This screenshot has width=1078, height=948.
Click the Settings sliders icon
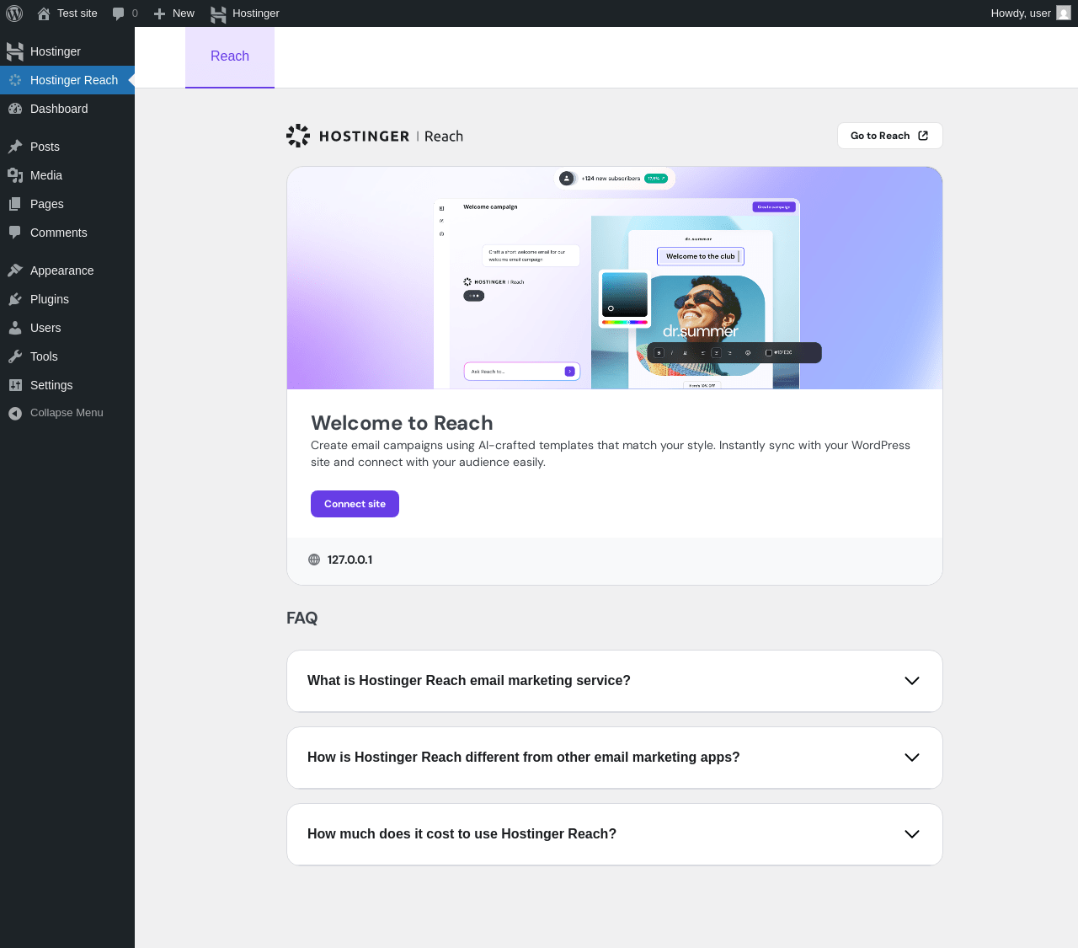(15, 385)
